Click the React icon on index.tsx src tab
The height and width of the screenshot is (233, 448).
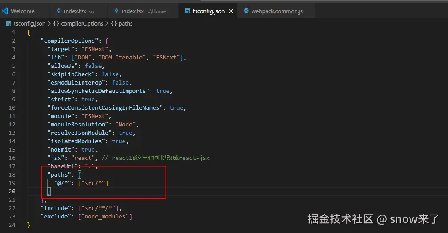[59, 11]
